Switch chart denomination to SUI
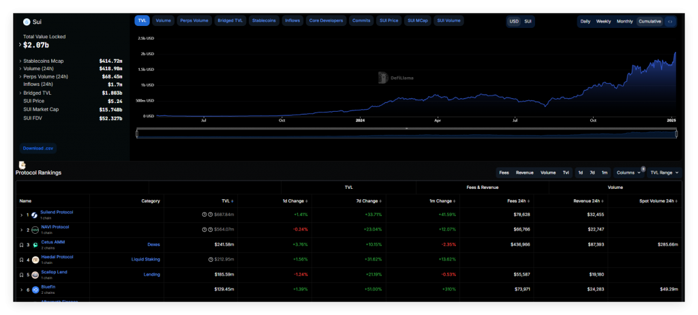The image size is (698, 315). coord(528,21)
